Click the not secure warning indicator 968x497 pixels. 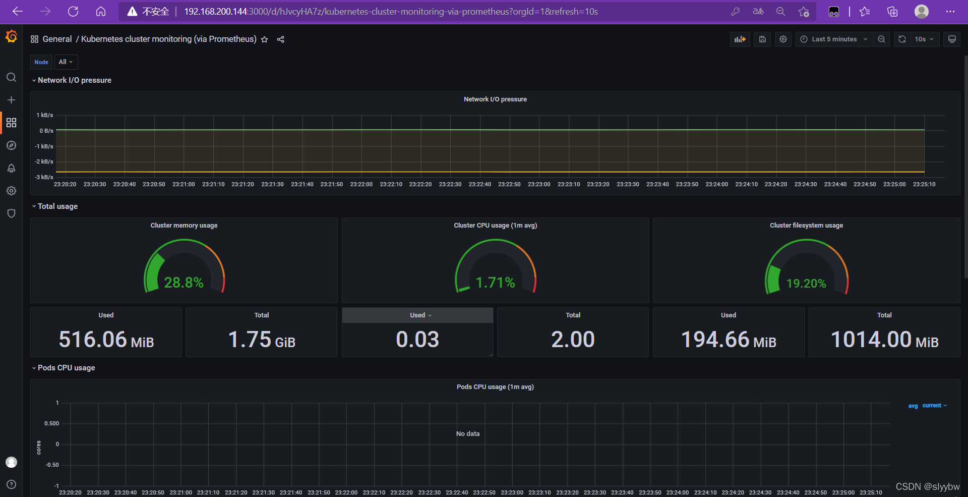coord(148,12)
